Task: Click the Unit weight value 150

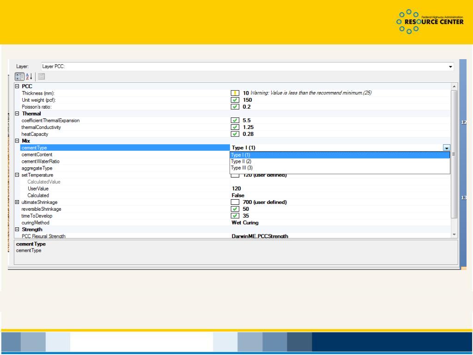Action: click(248, 100)
